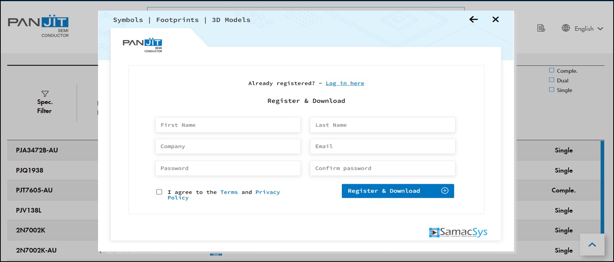Click the back arrow in the dialog header
Viewport: 614px width, 262px height.
(x=473, y=20)
